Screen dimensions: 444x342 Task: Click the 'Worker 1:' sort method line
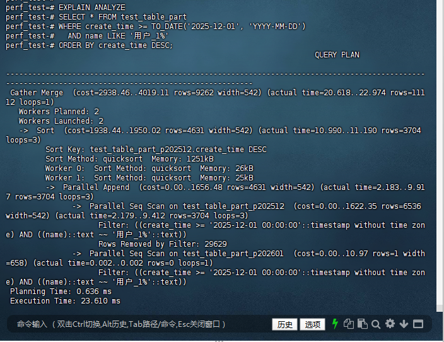click(149, 178)
